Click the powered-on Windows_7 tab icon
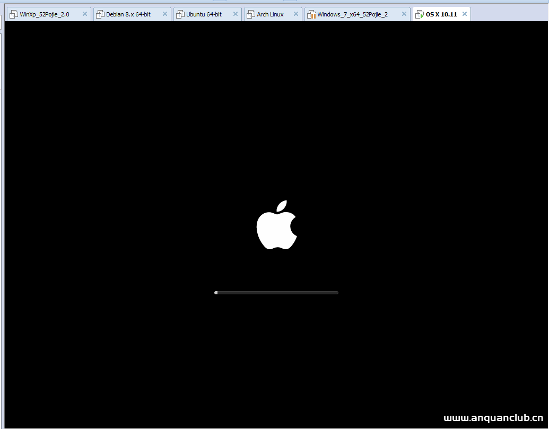 pyautogui.click(x=311, y=14)
